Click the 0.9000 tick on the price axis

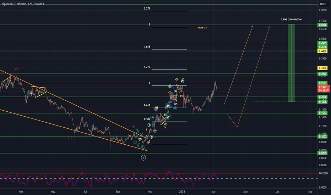click(322, 10)
